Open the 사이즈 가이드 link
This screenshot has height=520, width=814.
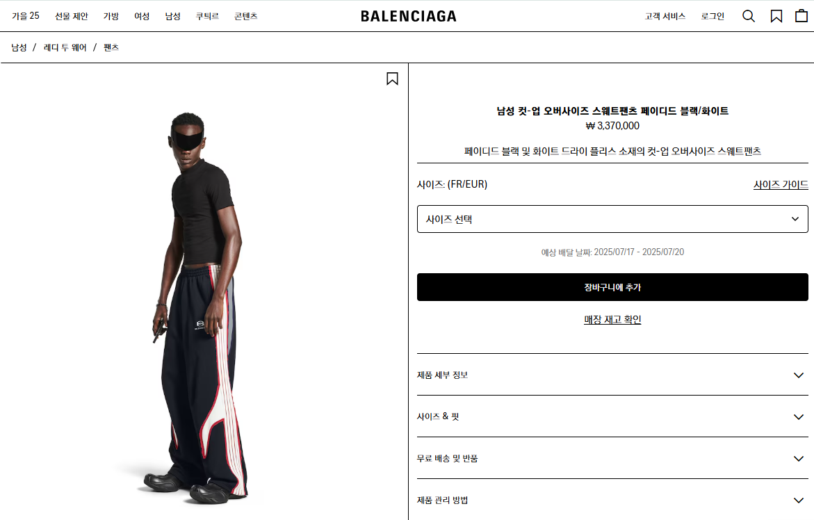click(781, 184)
